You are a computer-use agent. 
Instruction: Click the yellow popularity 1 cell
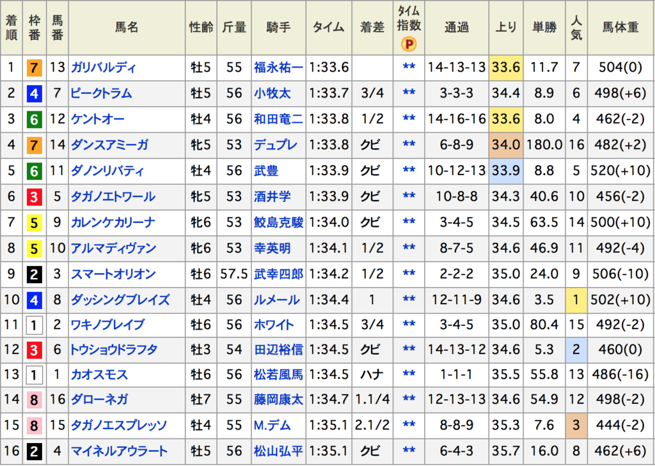coord(576,300)
